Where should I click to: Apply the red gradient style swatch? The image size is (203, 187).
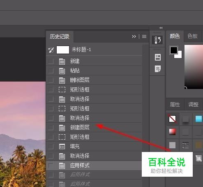(x=172, y=132)
